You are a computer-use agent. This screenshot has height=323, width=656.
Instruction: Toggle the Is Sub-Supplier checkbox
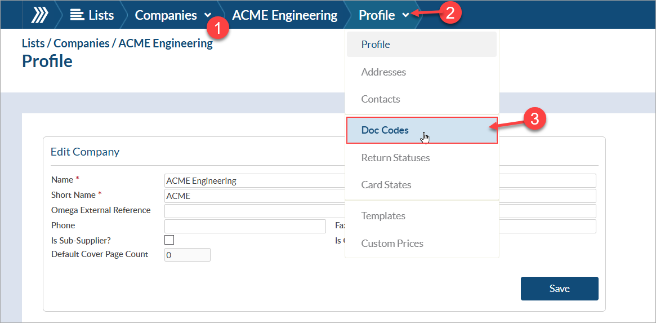(169, 240)
